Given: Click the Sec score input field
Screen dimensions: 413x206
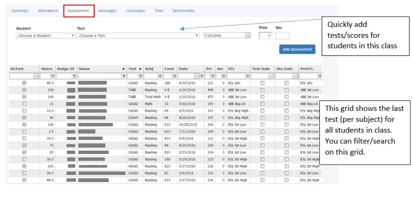Looking at the screenshot, I should [282, 36].
